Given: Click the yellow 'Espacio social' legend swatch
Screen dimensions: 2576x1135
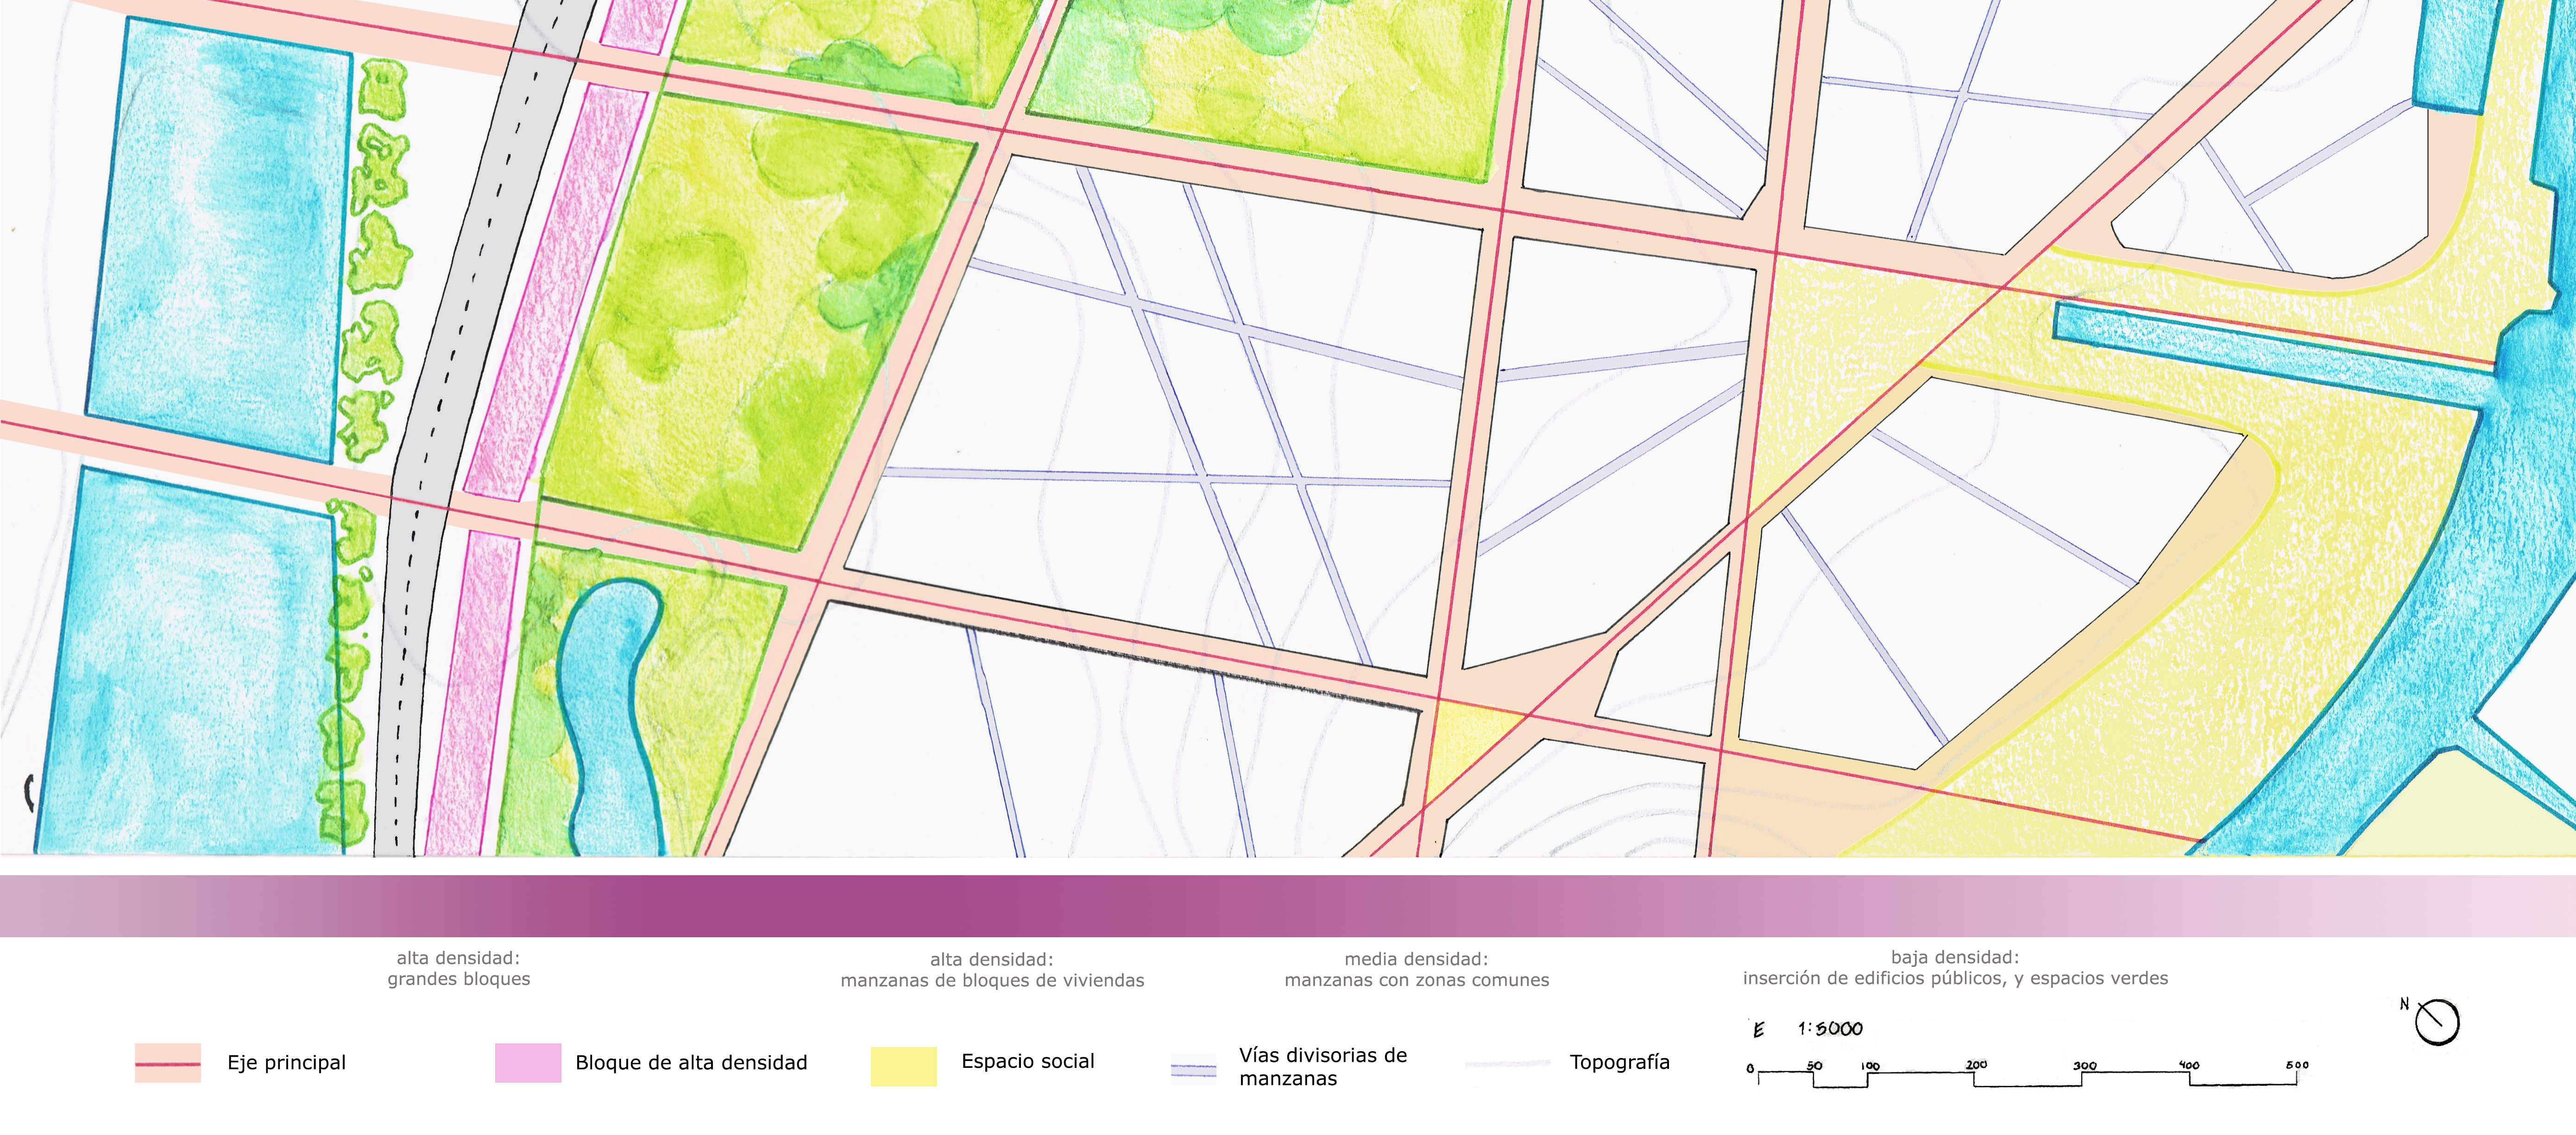Looking at the screenshot, I should 904,1066.
